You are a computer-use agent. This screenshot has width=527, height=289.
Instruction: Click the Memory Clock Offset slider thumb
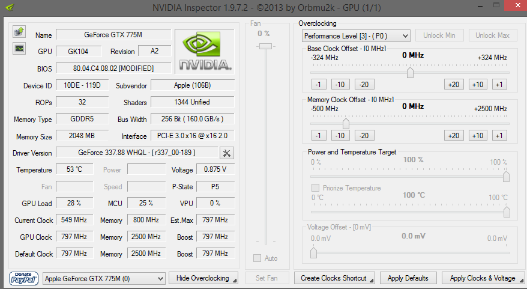pyautogui.click(x=346, y=124)
